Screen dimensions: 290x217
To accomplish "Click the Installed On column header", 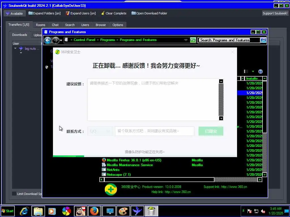I will point(253,79).
